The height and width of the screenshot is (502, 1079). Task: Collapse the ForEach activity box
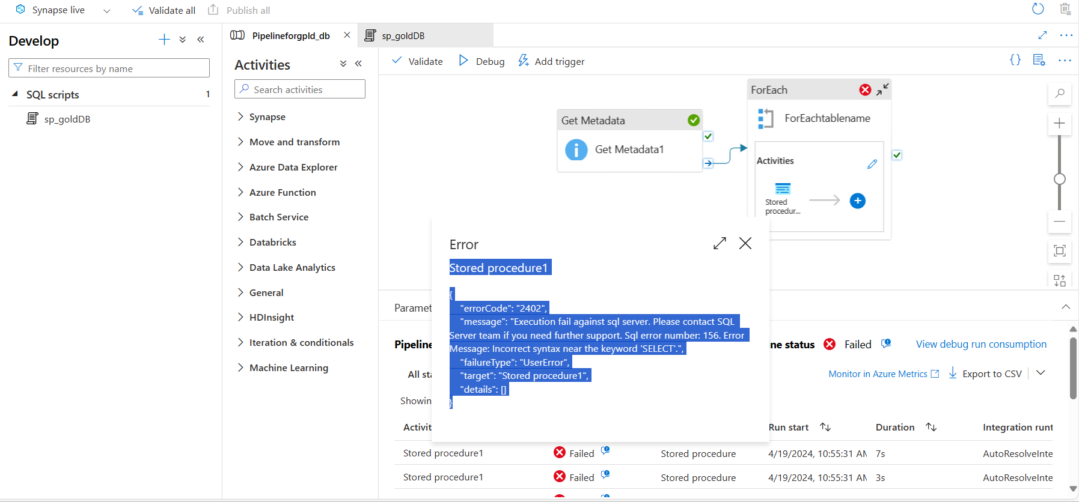[882, 89]
